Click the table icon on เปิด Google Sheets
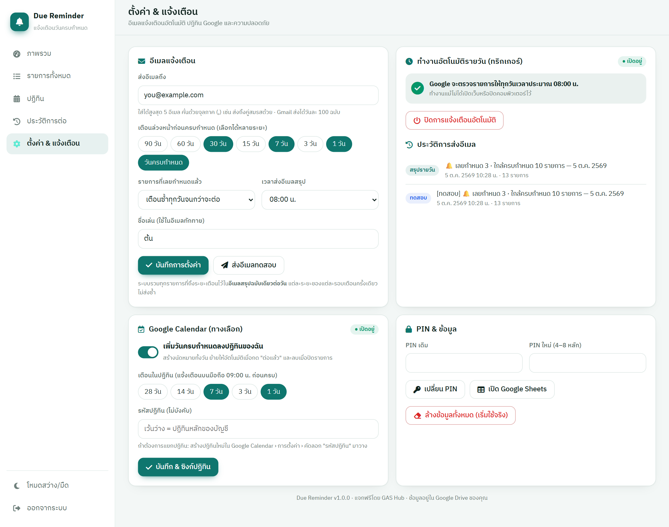The image size is (669, 527). coord(481,389)
